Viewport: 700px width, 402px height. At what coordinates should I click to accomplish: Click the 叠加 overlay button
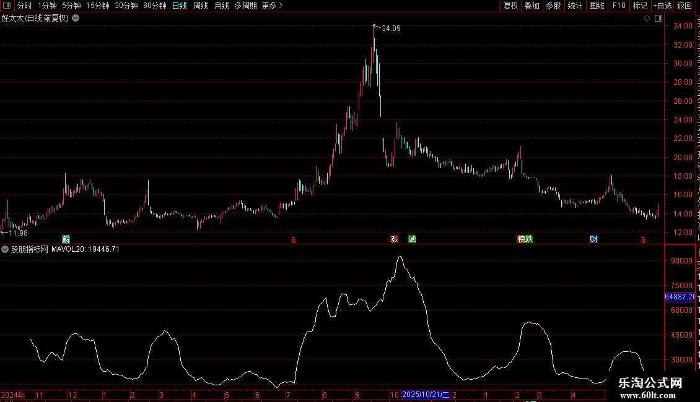pyautogui.click(x=532, y=6)
